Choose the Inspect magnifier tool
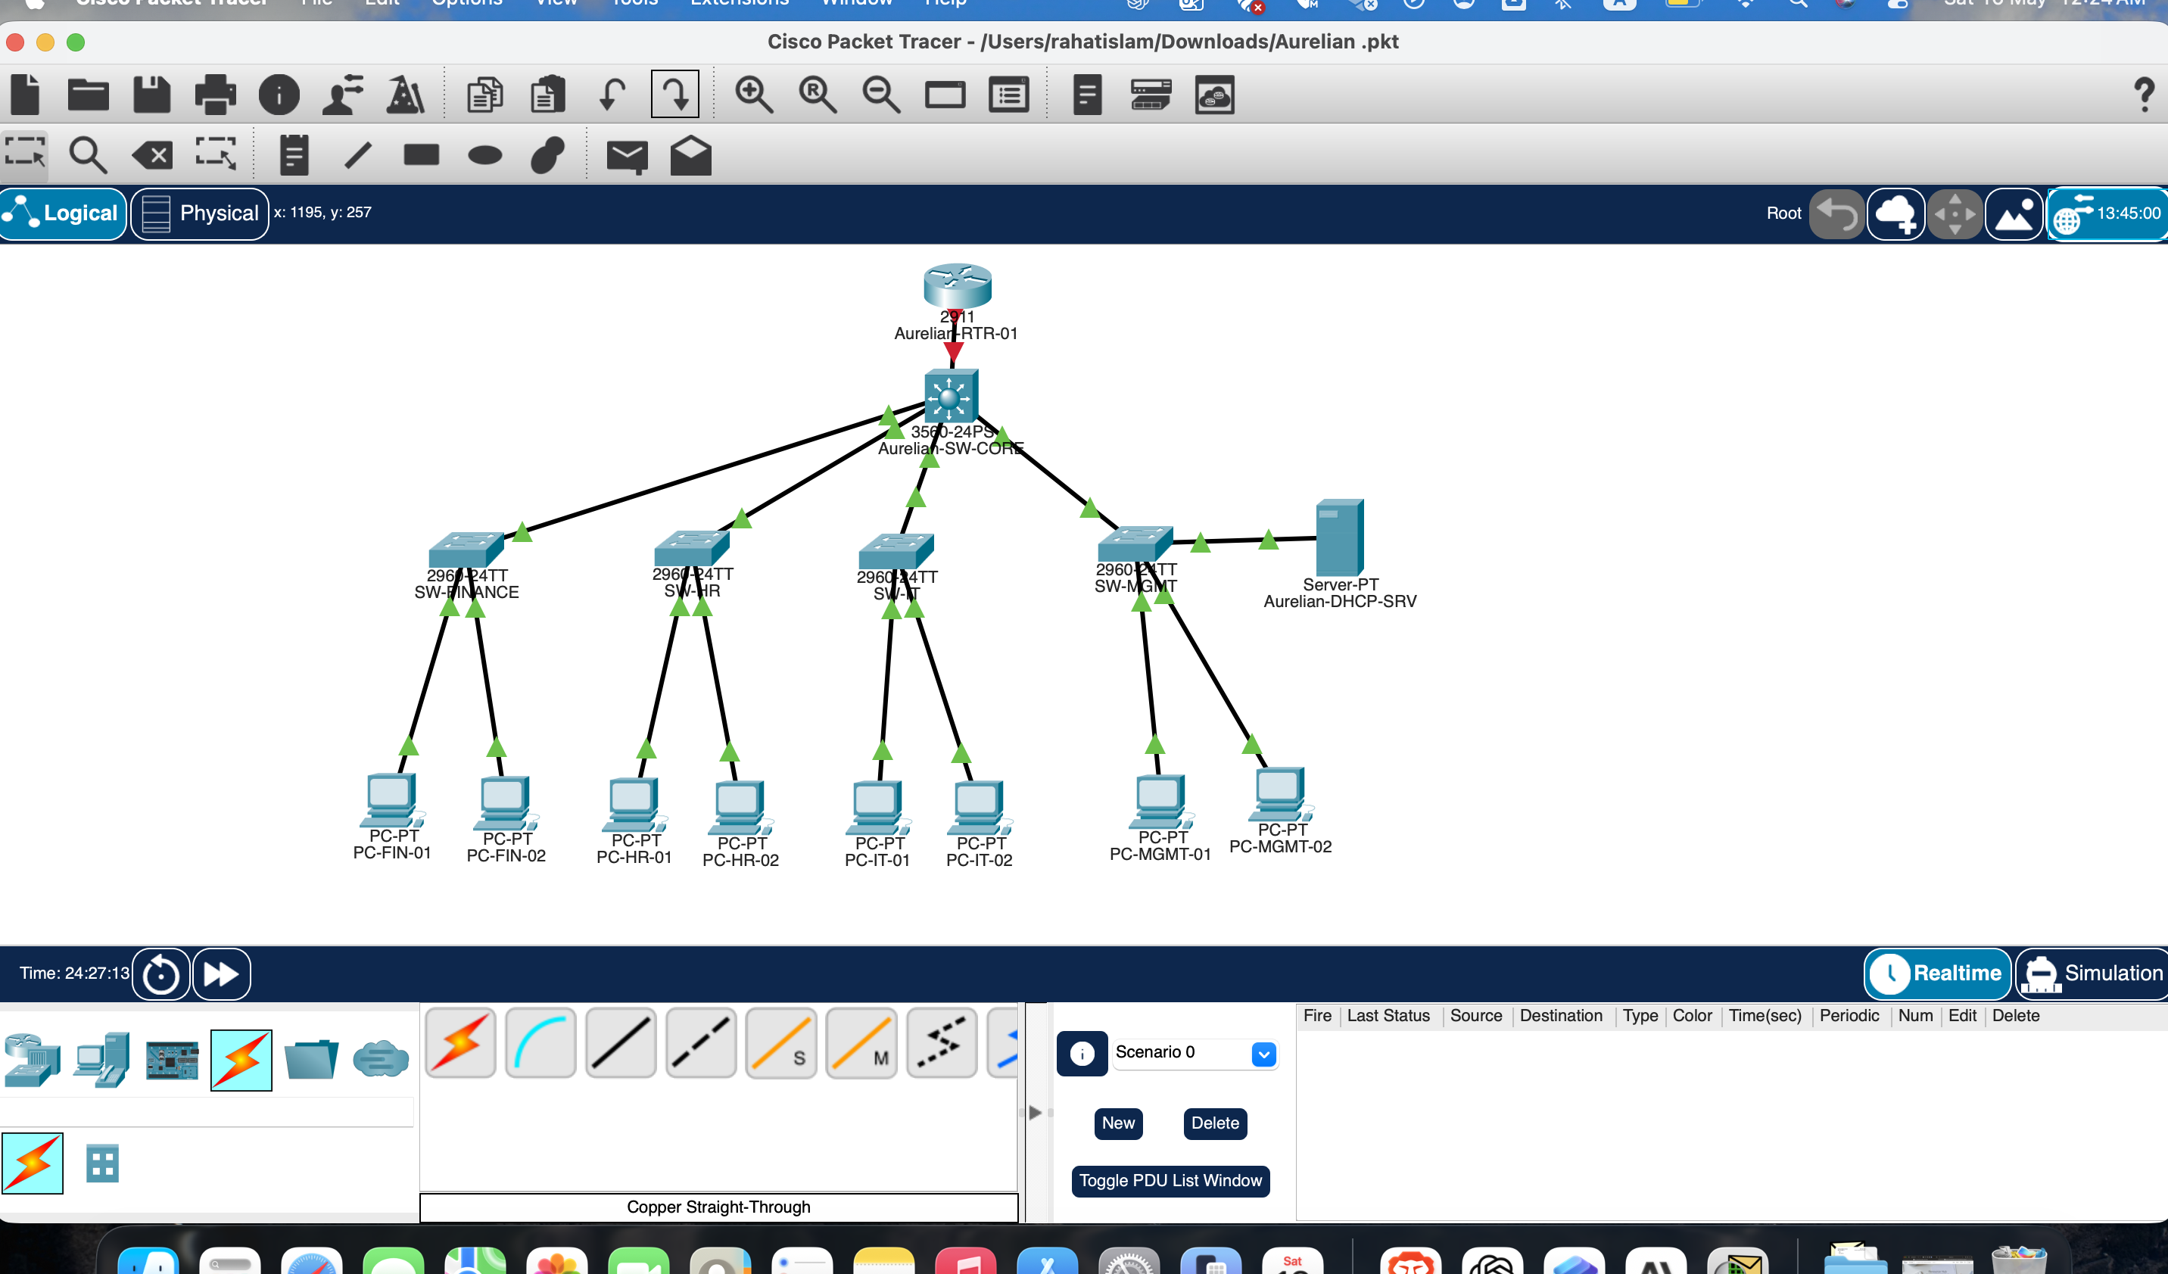The image size is (2168, 1274). click(88, 156)
